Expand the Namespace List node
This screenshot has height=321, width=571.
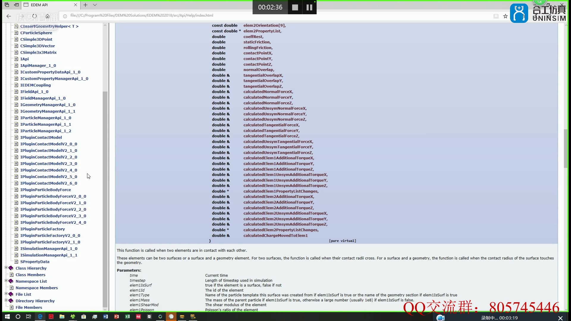(x=6, y=281)
